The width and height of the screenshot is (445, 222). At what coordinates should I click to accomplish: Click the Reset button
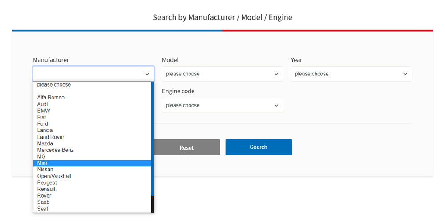click(186, 147)
